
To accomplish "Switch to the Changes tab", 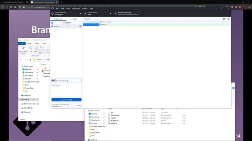I will coord(58,19).
